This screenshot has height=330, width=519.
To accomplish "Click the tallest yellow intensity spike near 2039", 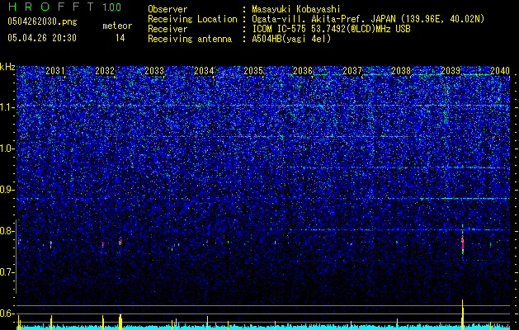I will coord(462,314).
